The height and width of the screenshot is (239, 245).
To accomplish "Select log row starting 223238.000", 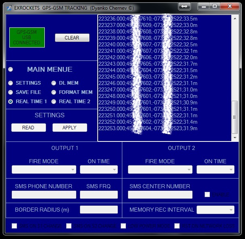I will [148, 32].
